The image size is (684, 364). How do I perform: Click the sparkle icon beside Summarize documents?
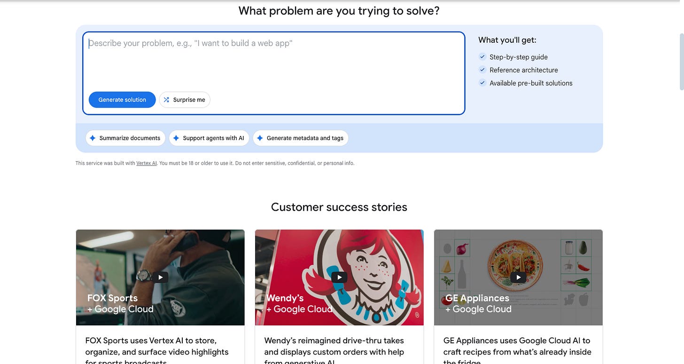(x=93, y=138)
